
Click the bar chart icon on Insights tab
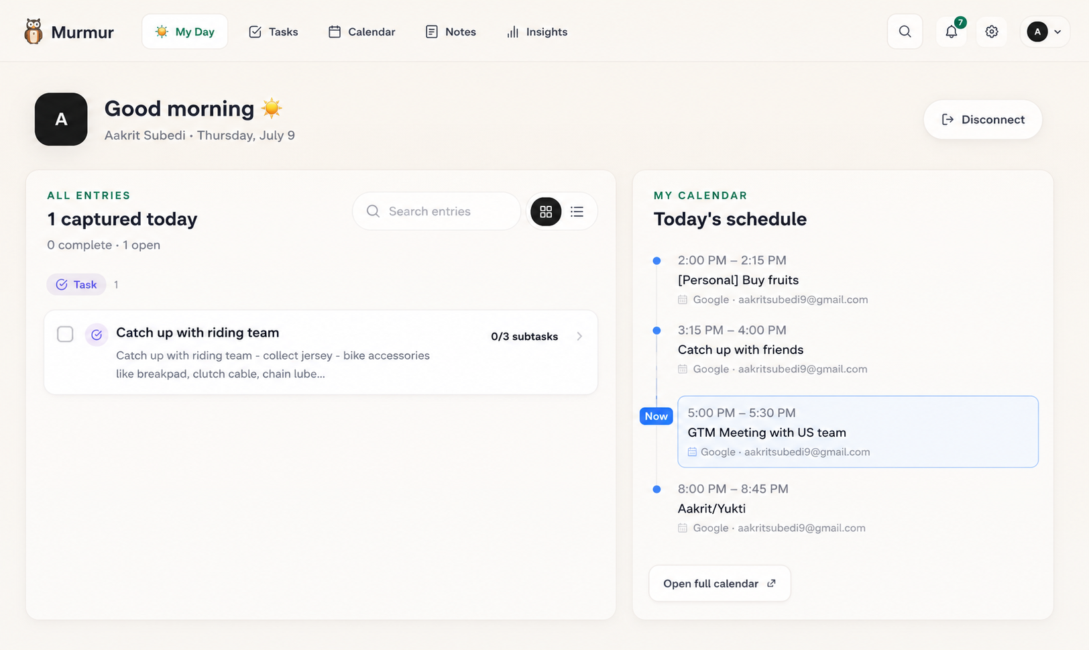(x=513, y=32)
